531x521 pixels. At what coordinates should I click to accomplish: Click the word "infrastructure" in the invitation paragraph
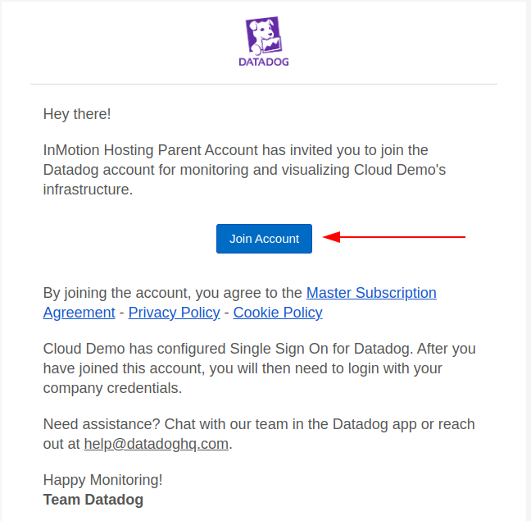click(x=86, y=190)
